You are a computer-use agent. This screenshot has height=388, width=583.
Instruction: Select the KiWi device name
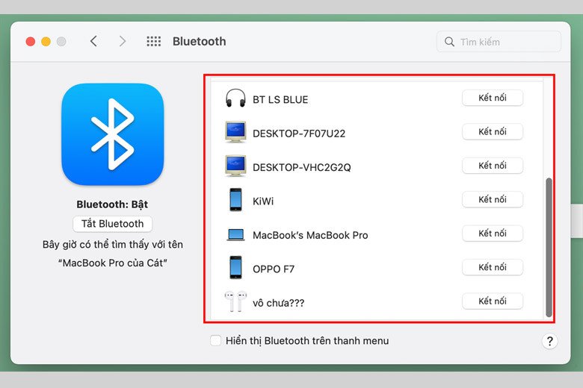[x=263, y=201]
